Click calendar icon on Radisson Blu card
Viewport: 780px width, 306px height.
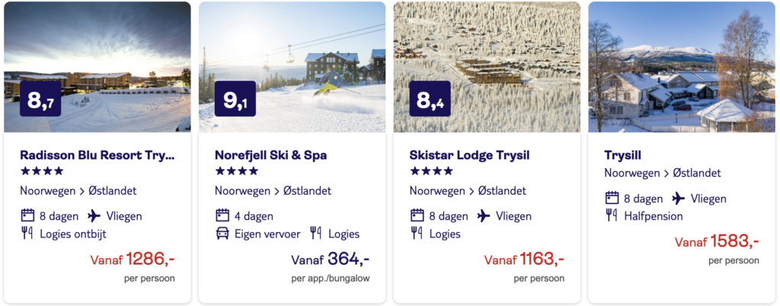pyautogui.click(x=27, y=215)
